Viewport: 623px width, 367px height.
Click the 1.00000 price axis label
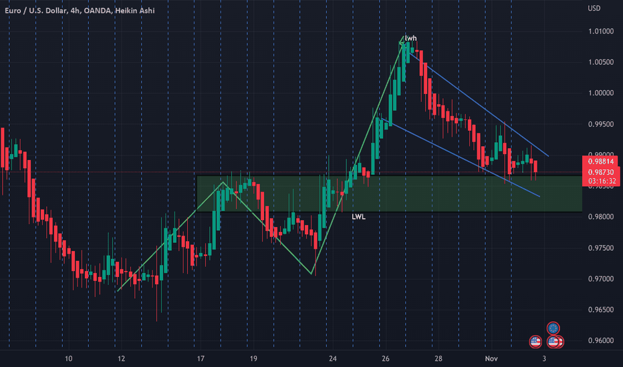tap(601, 93)
